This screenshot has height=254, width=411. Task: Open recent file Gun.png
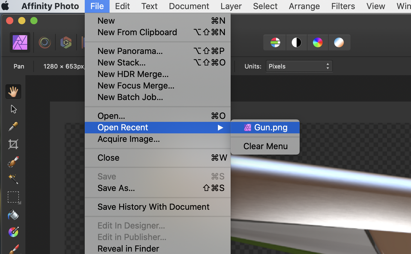click(265, 127)
